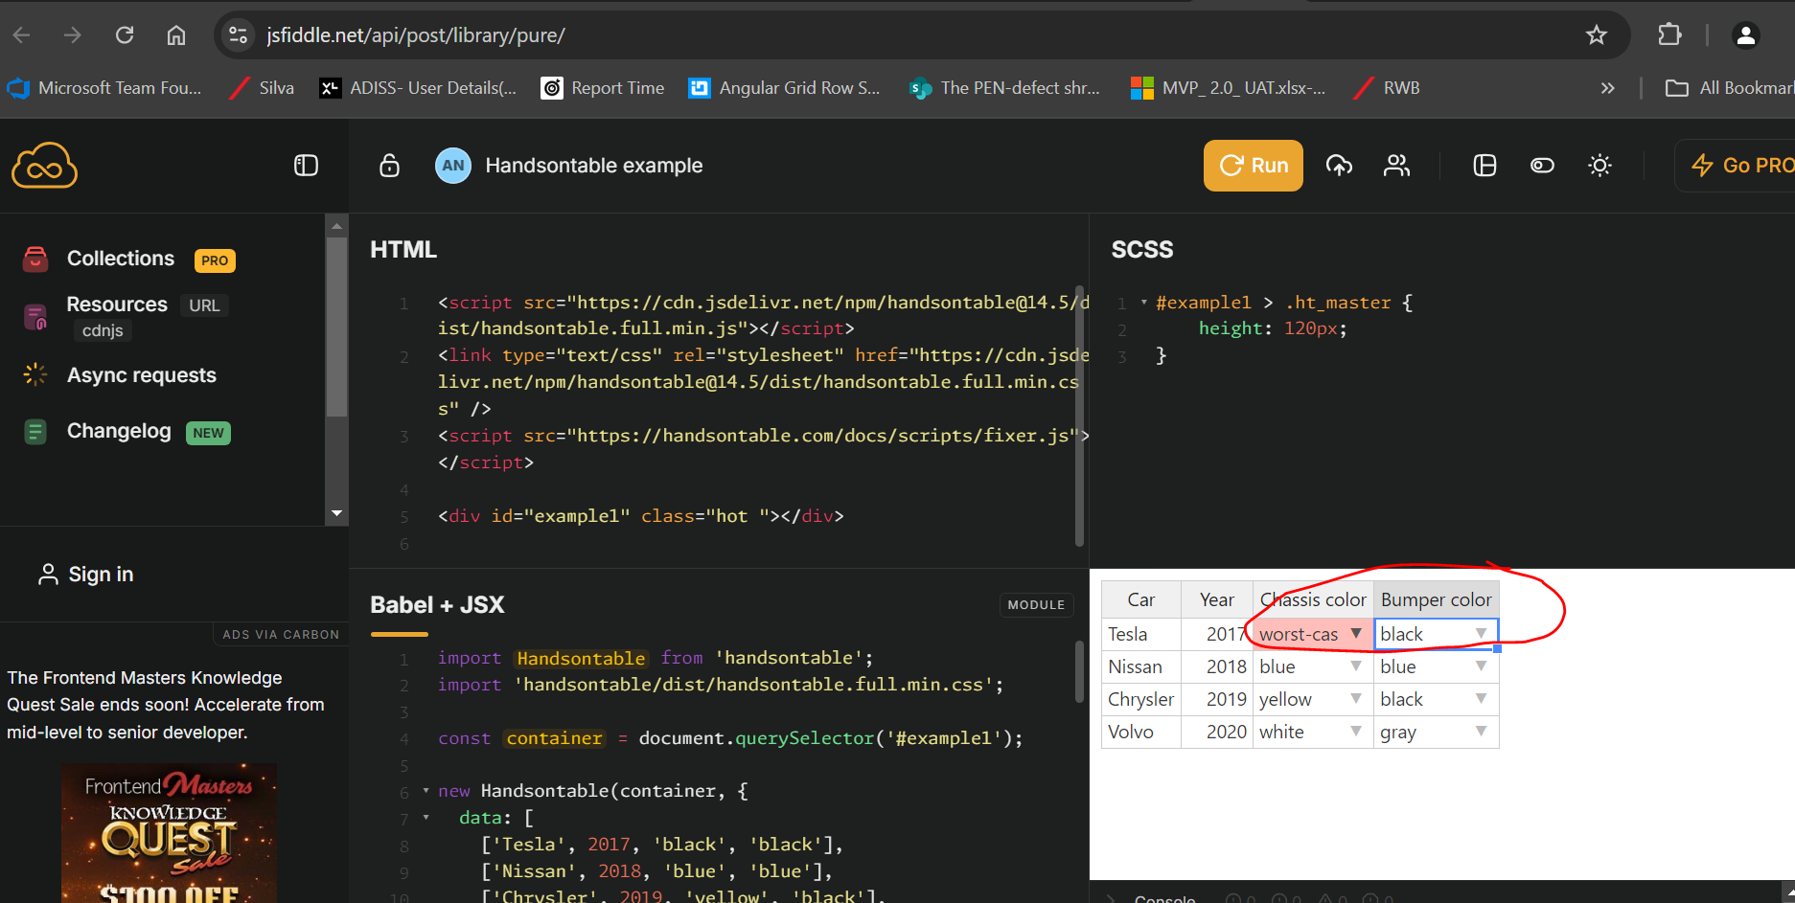Viewport: 1795px width, 903px height.
Task: Toggle the switch icon in the toolbar
Action: coord(1542,166)
